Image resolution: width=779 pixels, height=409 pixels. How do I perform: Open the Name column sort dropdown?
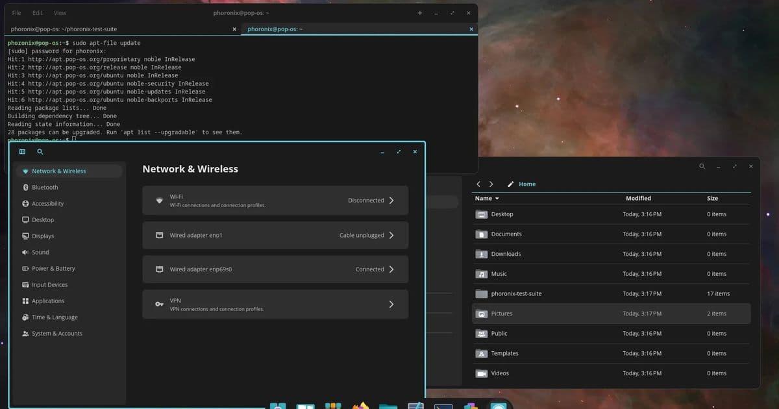487,198
